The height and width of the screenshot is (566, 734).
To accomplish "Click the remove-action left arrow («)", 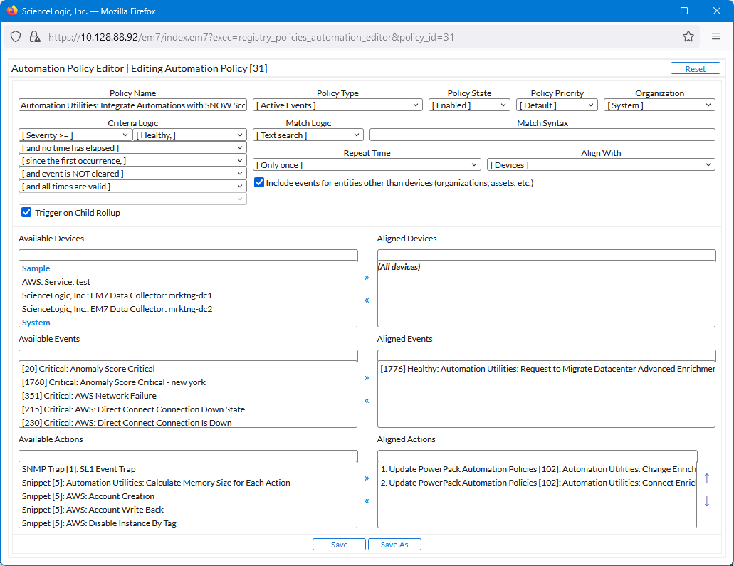I will (367, 501).
